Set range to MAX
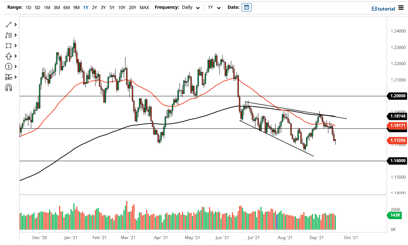The height and width of the screenshot is (245, 408). click(x=144, y=7)
